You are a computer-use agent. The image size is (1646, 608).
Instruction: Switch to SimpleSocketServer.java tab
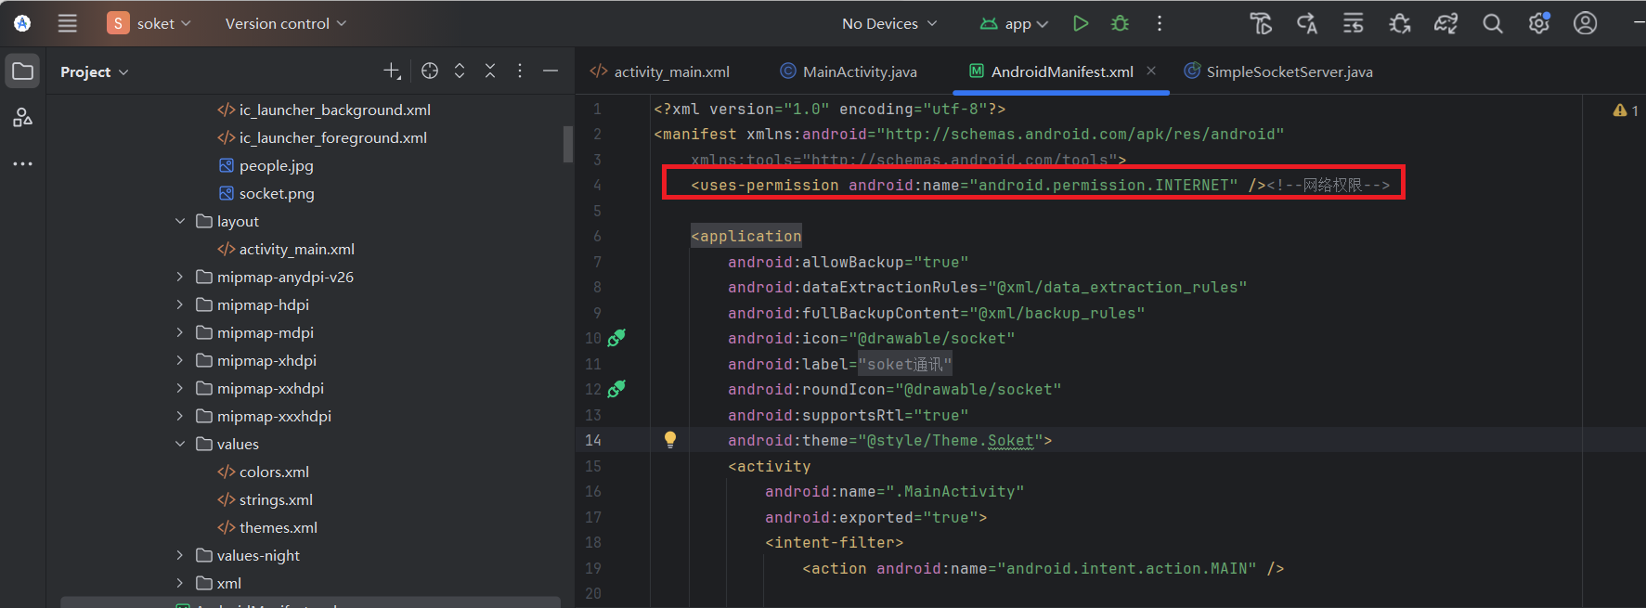tap(1278, 71)
